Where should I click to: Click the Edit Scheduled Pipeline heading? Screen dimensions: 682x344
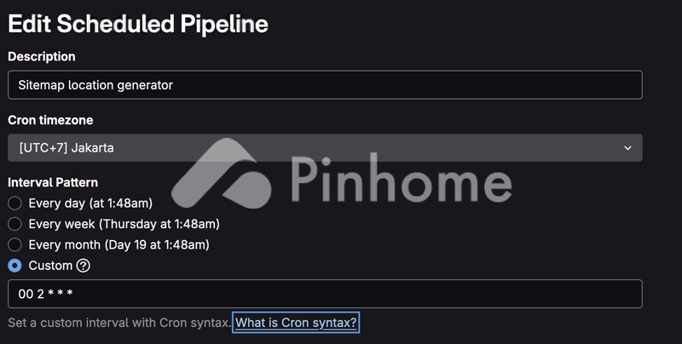(x=138, y=24)
